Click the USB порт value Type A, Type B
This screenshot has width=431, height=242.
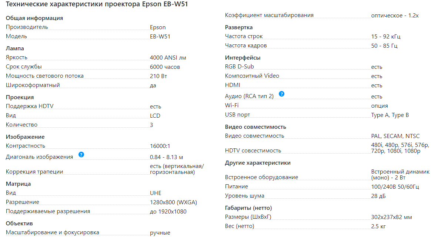pos(390,115)
